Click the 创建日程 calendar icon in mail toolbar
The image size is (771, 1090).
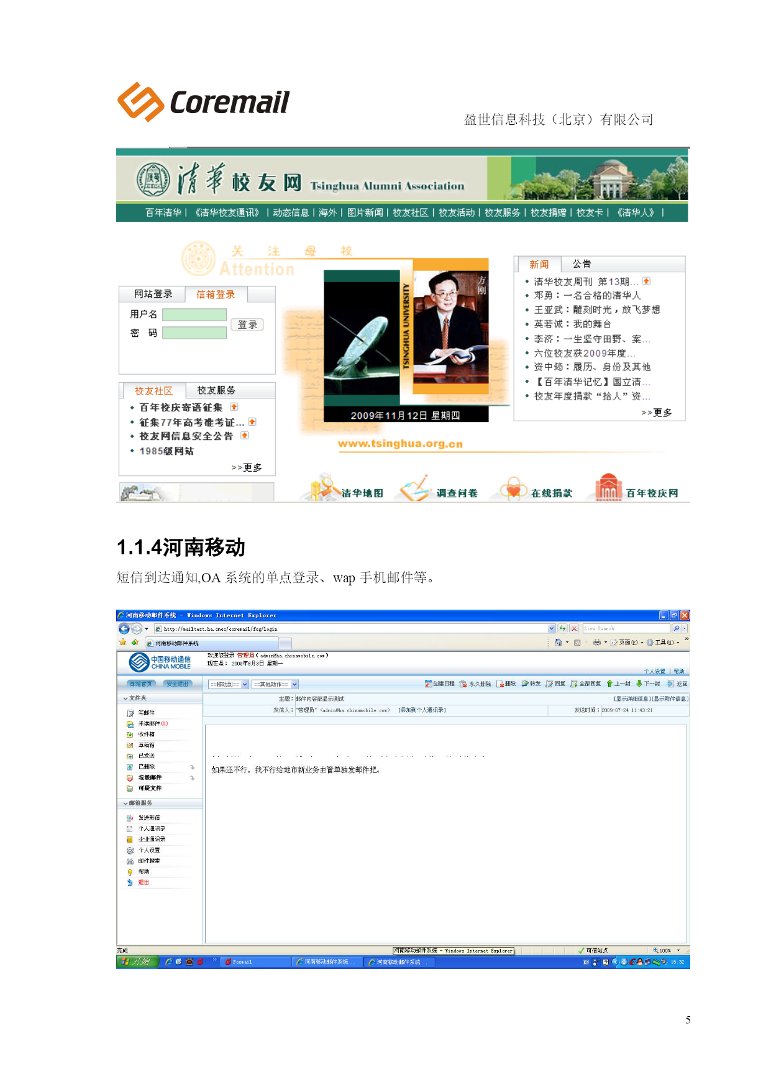[428, 684]
